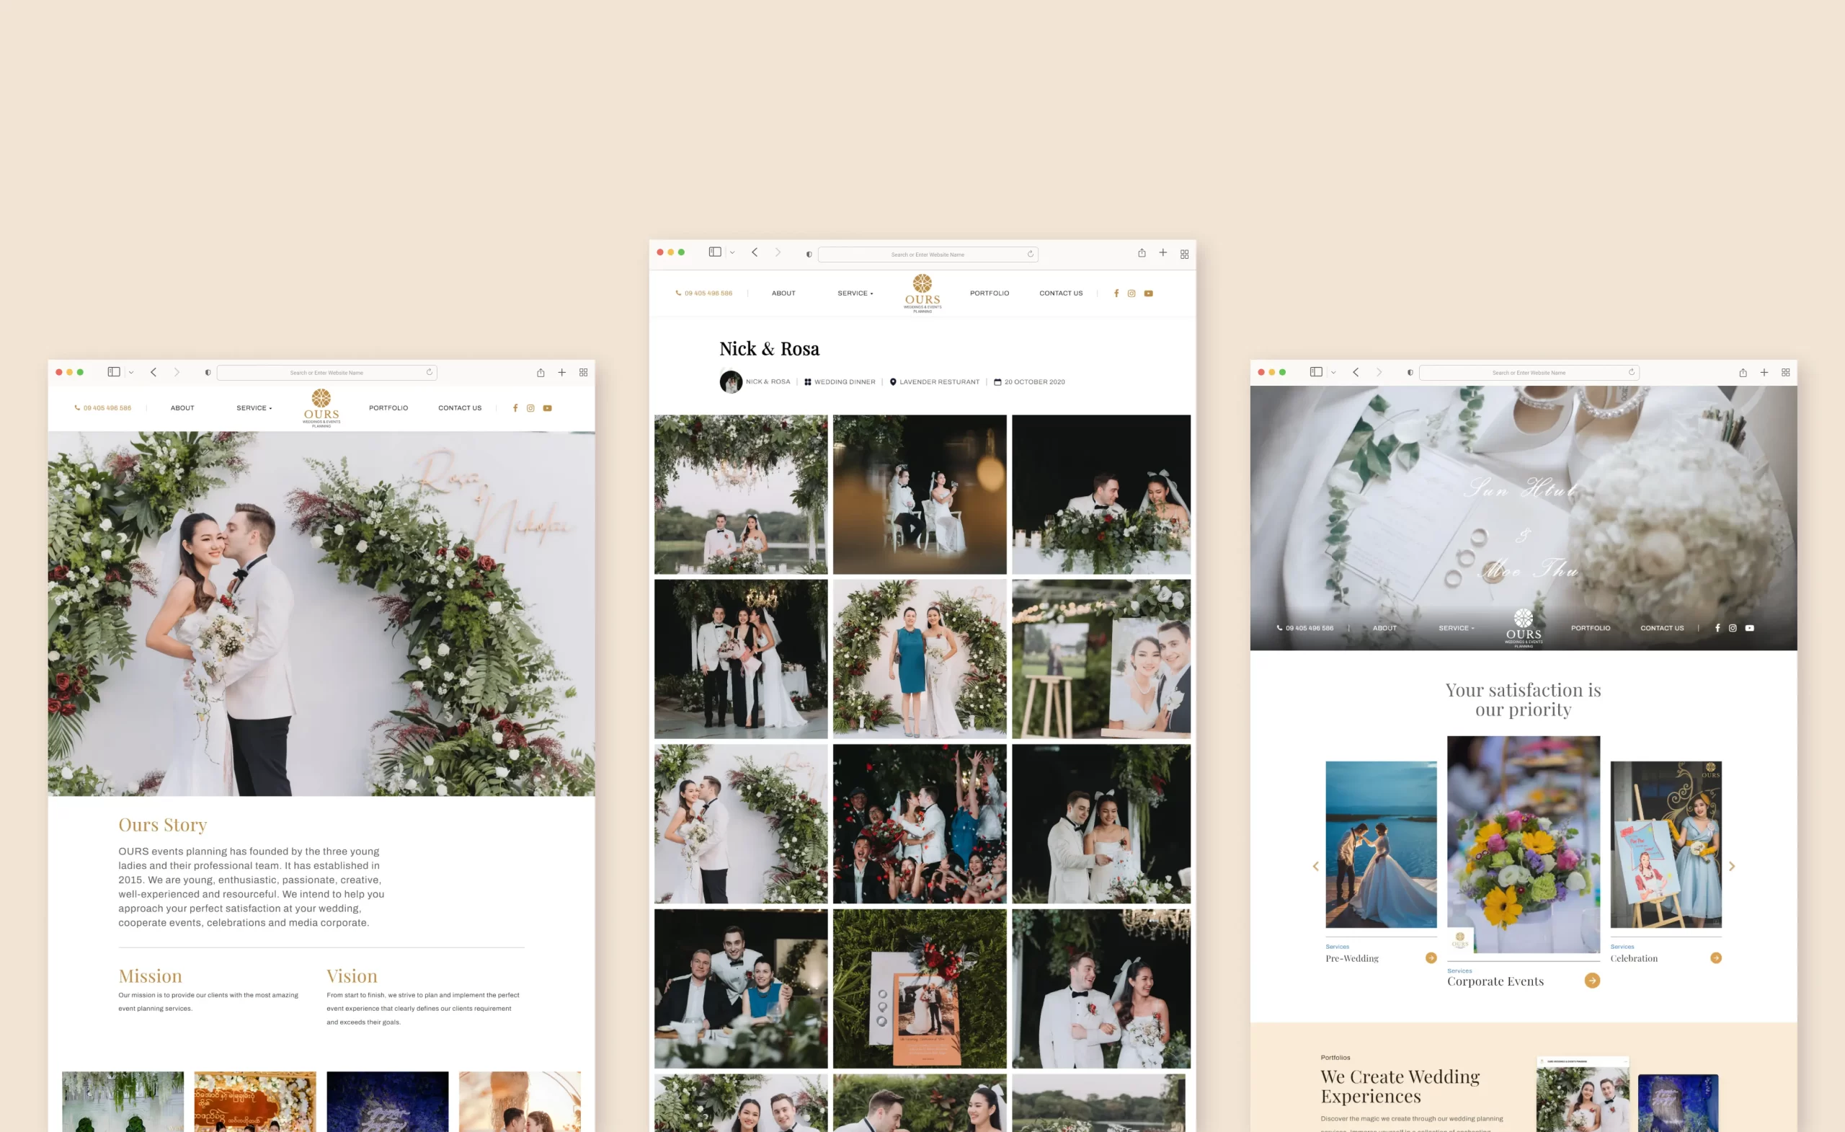
Task: Go back in the right browser window
Action: pyautogui.click(x=1356, y=372)
